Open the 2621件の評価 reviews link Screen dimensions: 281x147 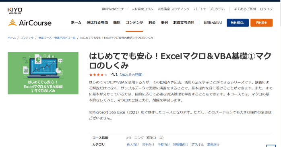[131, 75]
